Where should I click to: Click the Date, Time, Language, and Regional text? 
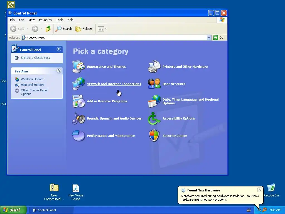191,101
